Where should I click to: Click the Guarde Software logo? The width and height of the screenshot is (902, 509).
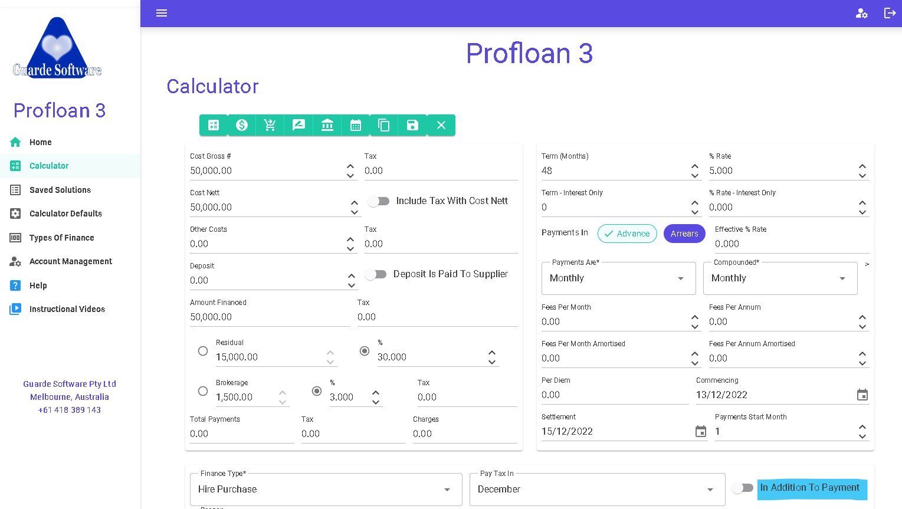click(x=57, y=48)
